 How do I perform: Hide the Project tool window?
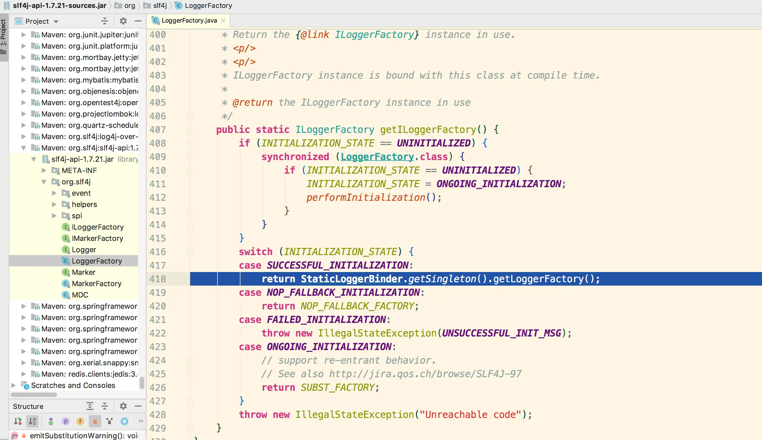tap(138, 21)
